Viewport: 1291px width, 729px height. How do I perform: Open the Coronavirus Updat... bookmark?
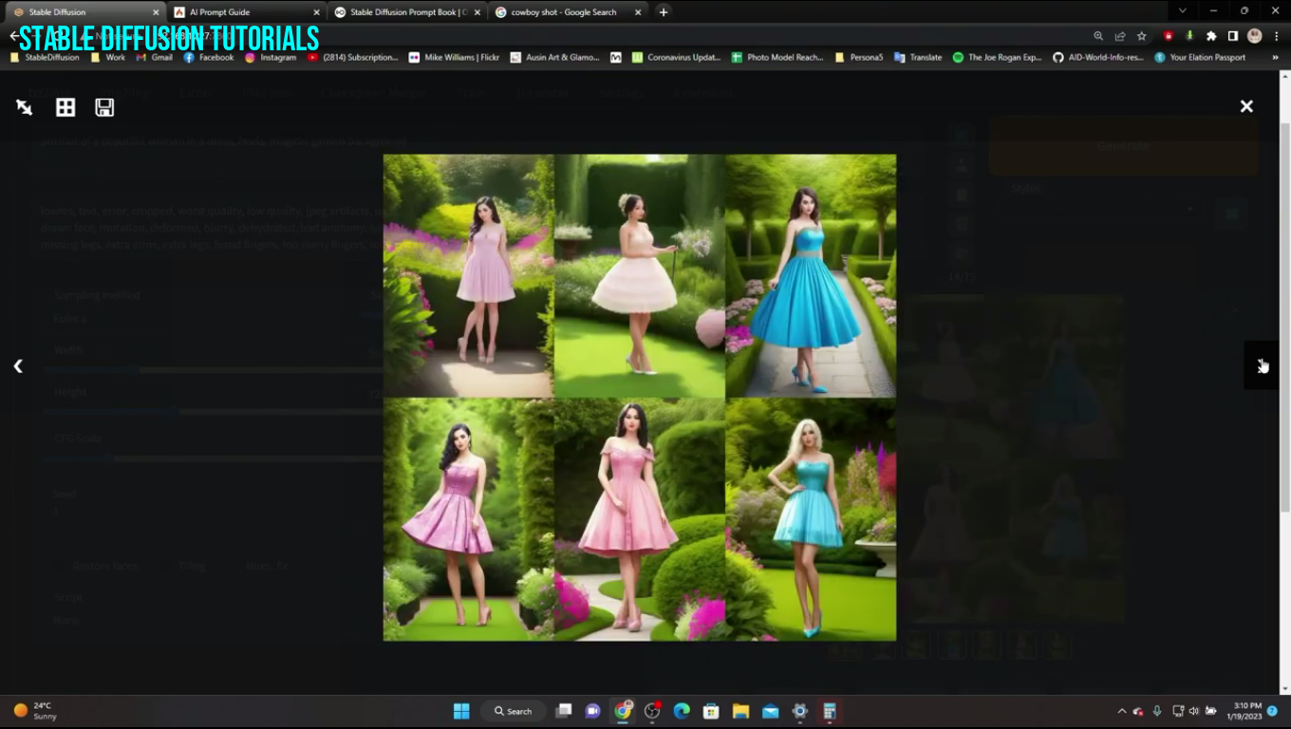tap(677, 57)
